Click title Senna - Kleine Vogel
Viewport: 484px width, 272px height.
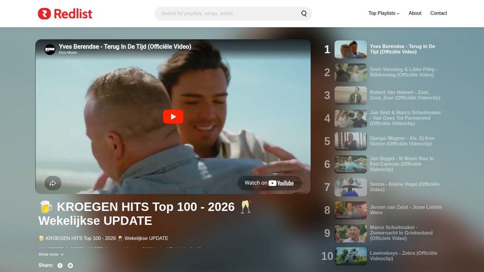coord(405,187)
